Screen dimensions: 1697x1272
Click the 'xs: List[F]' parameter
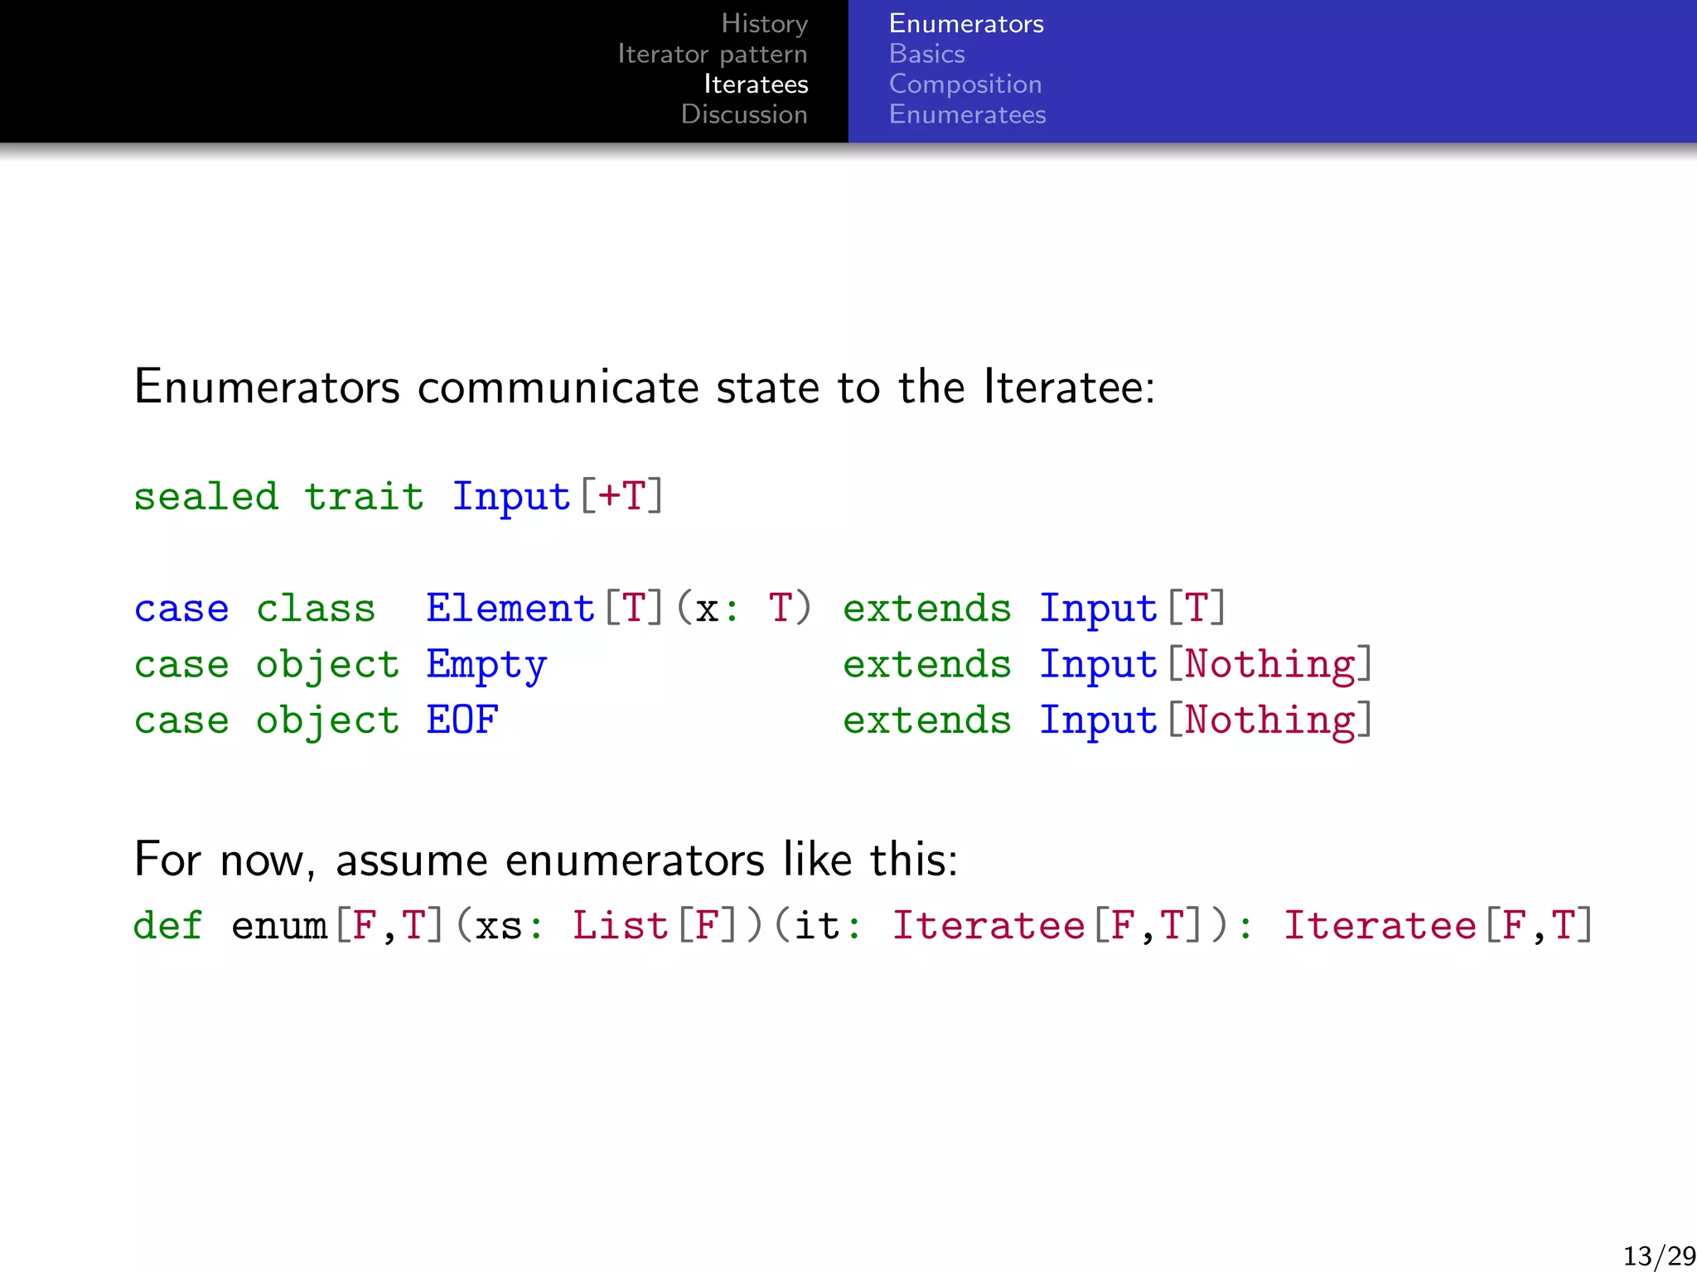point(607,926)
